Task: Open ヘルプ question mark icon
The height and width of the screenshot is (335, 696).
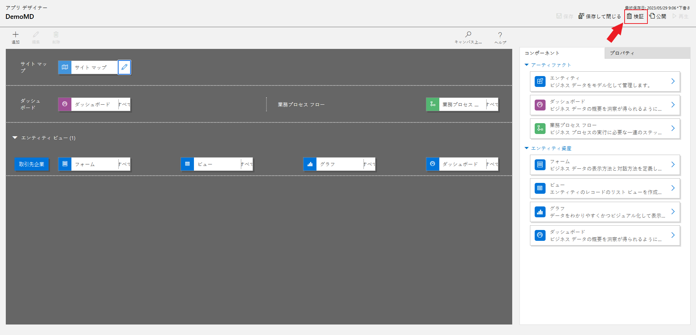Action: pyautogui.click(x=500, y=35)
